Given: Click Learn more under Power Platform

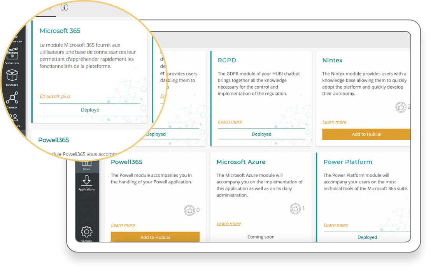Looking at the screenshot, I should (335, 225).
